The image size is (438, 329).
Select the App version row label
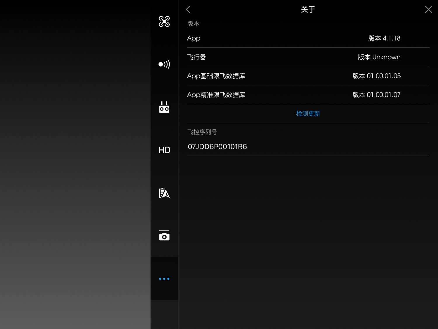point(194,38)
